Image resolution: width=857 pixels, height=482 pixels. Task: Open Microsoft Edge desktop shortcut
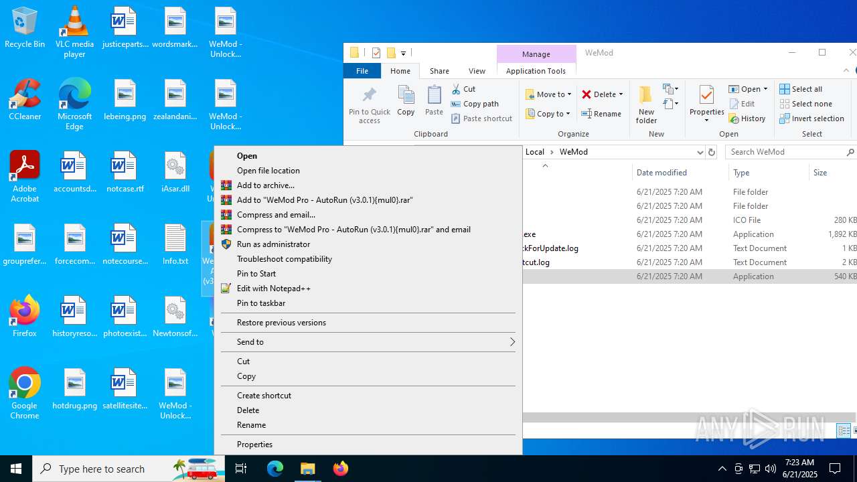point(74,105)
